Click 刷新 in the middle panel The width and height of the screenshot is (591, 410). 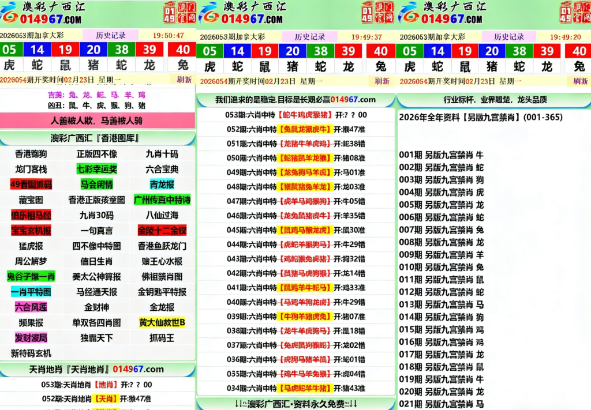click(x=381, y=81)
